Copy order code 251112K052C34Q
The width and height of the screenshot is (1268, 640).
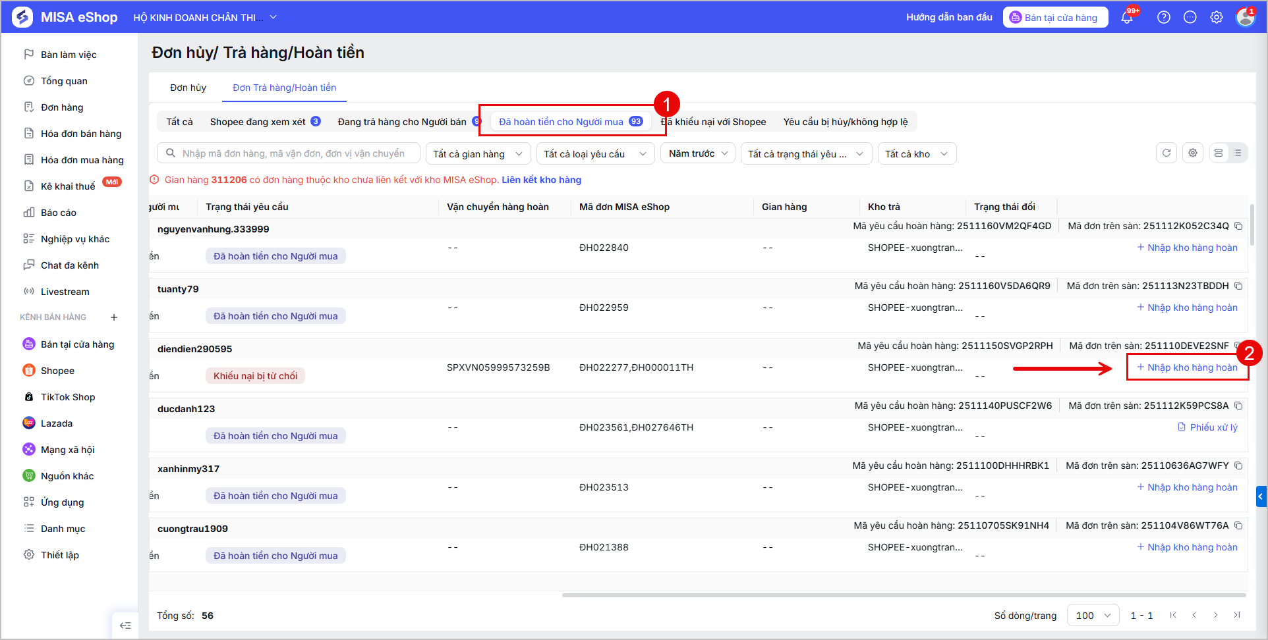tap(1238, 226)
